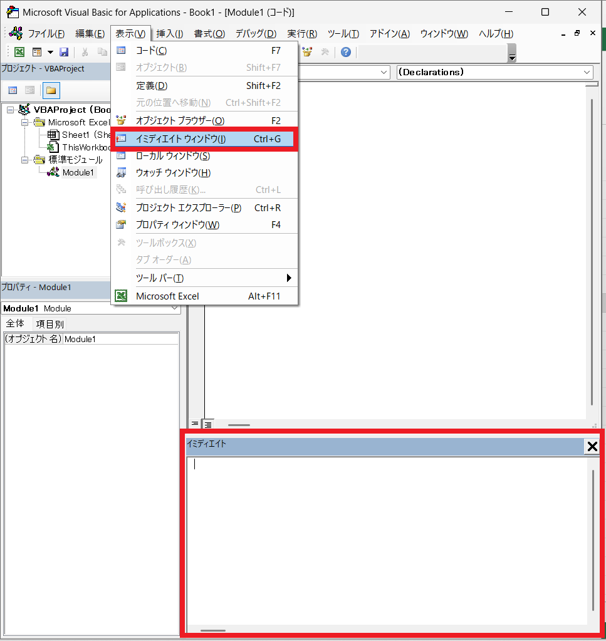The image size is (606, 641).
Task: Click the (オブジェクト名) value field Module1
Action: tap(120, 339)
